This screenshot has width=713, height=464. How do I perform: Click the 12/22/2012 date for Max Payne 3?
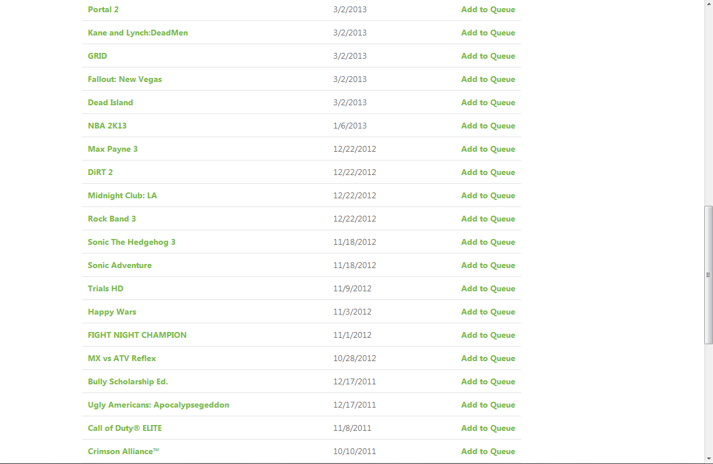355,149
